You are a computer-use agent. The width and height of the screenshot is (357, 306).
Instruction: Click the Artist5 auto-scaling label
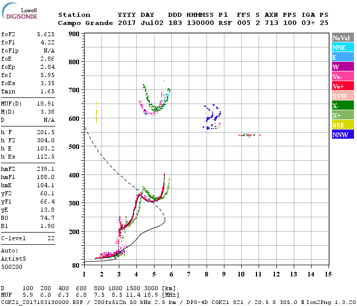(13, 259)
